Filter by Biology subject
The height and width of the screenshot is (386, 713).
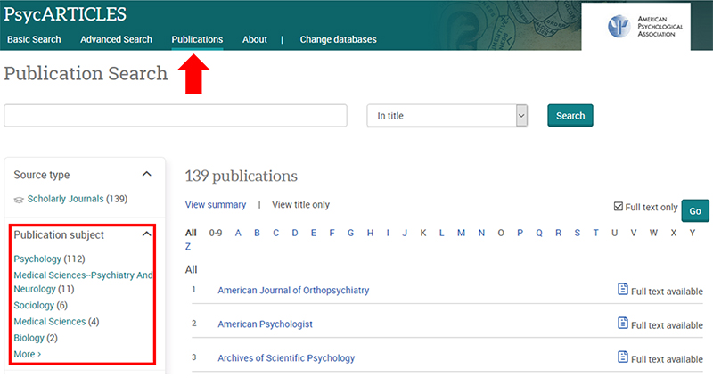29,338
